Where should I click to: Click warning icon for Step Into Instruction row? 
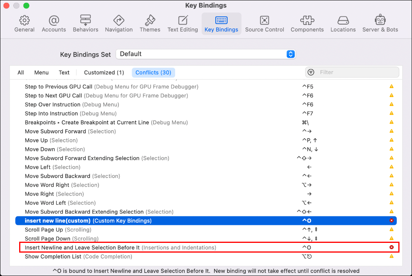pos(392,113)
